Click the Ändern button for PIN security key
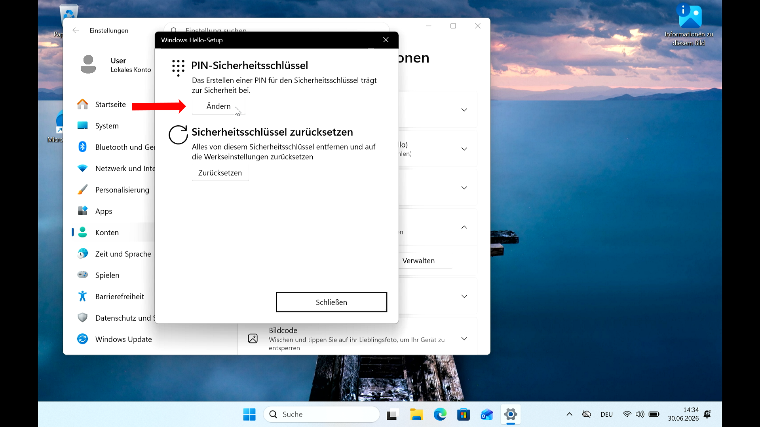 218,106
